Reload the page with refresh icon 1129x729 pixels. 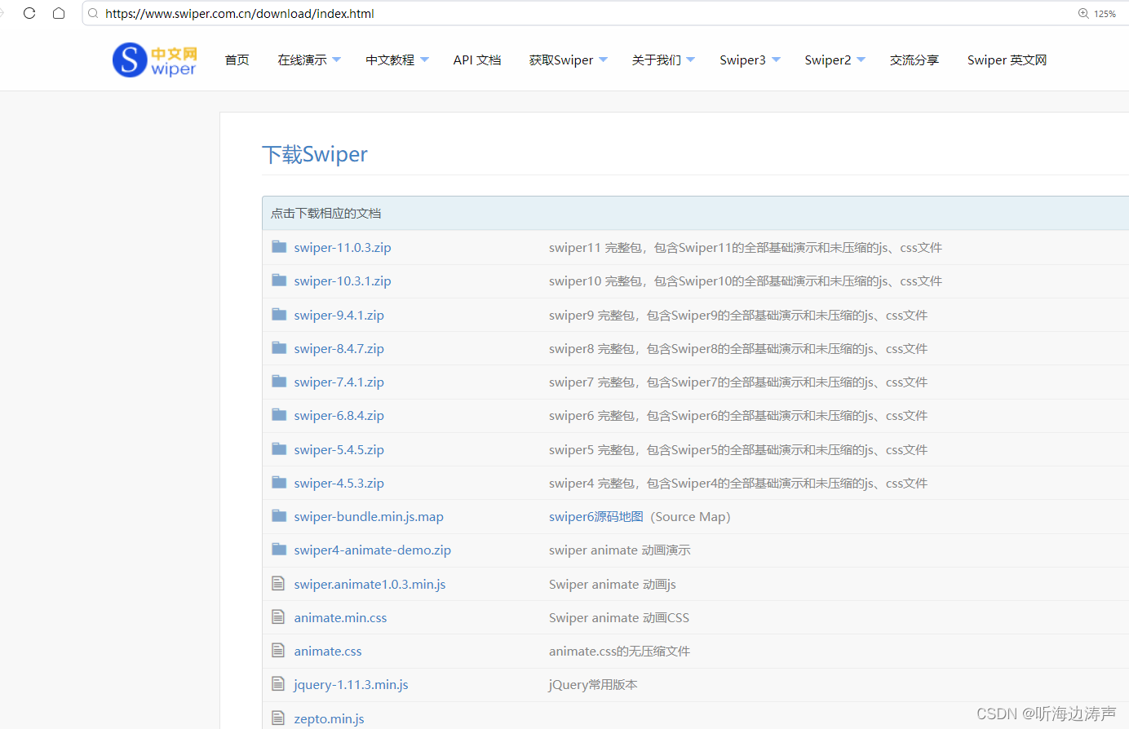point(29,13)
